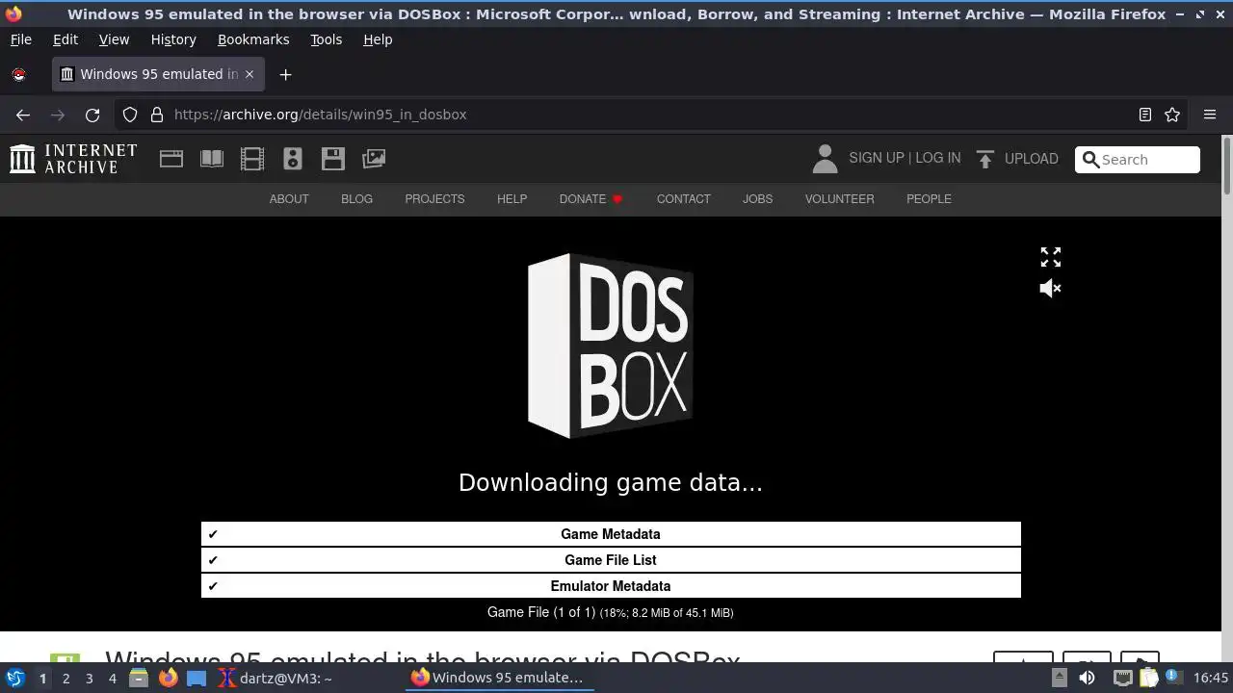Open the Software floppy disk icon

(333, 159)
